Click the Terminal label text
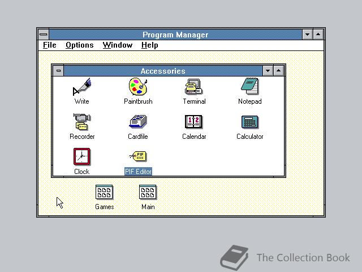 click(194, 101)
